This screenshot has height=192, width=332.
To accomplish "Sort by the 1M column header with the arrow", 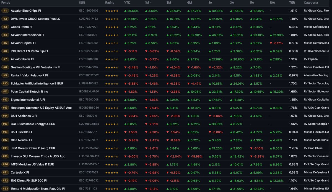I will click(148, 2).
